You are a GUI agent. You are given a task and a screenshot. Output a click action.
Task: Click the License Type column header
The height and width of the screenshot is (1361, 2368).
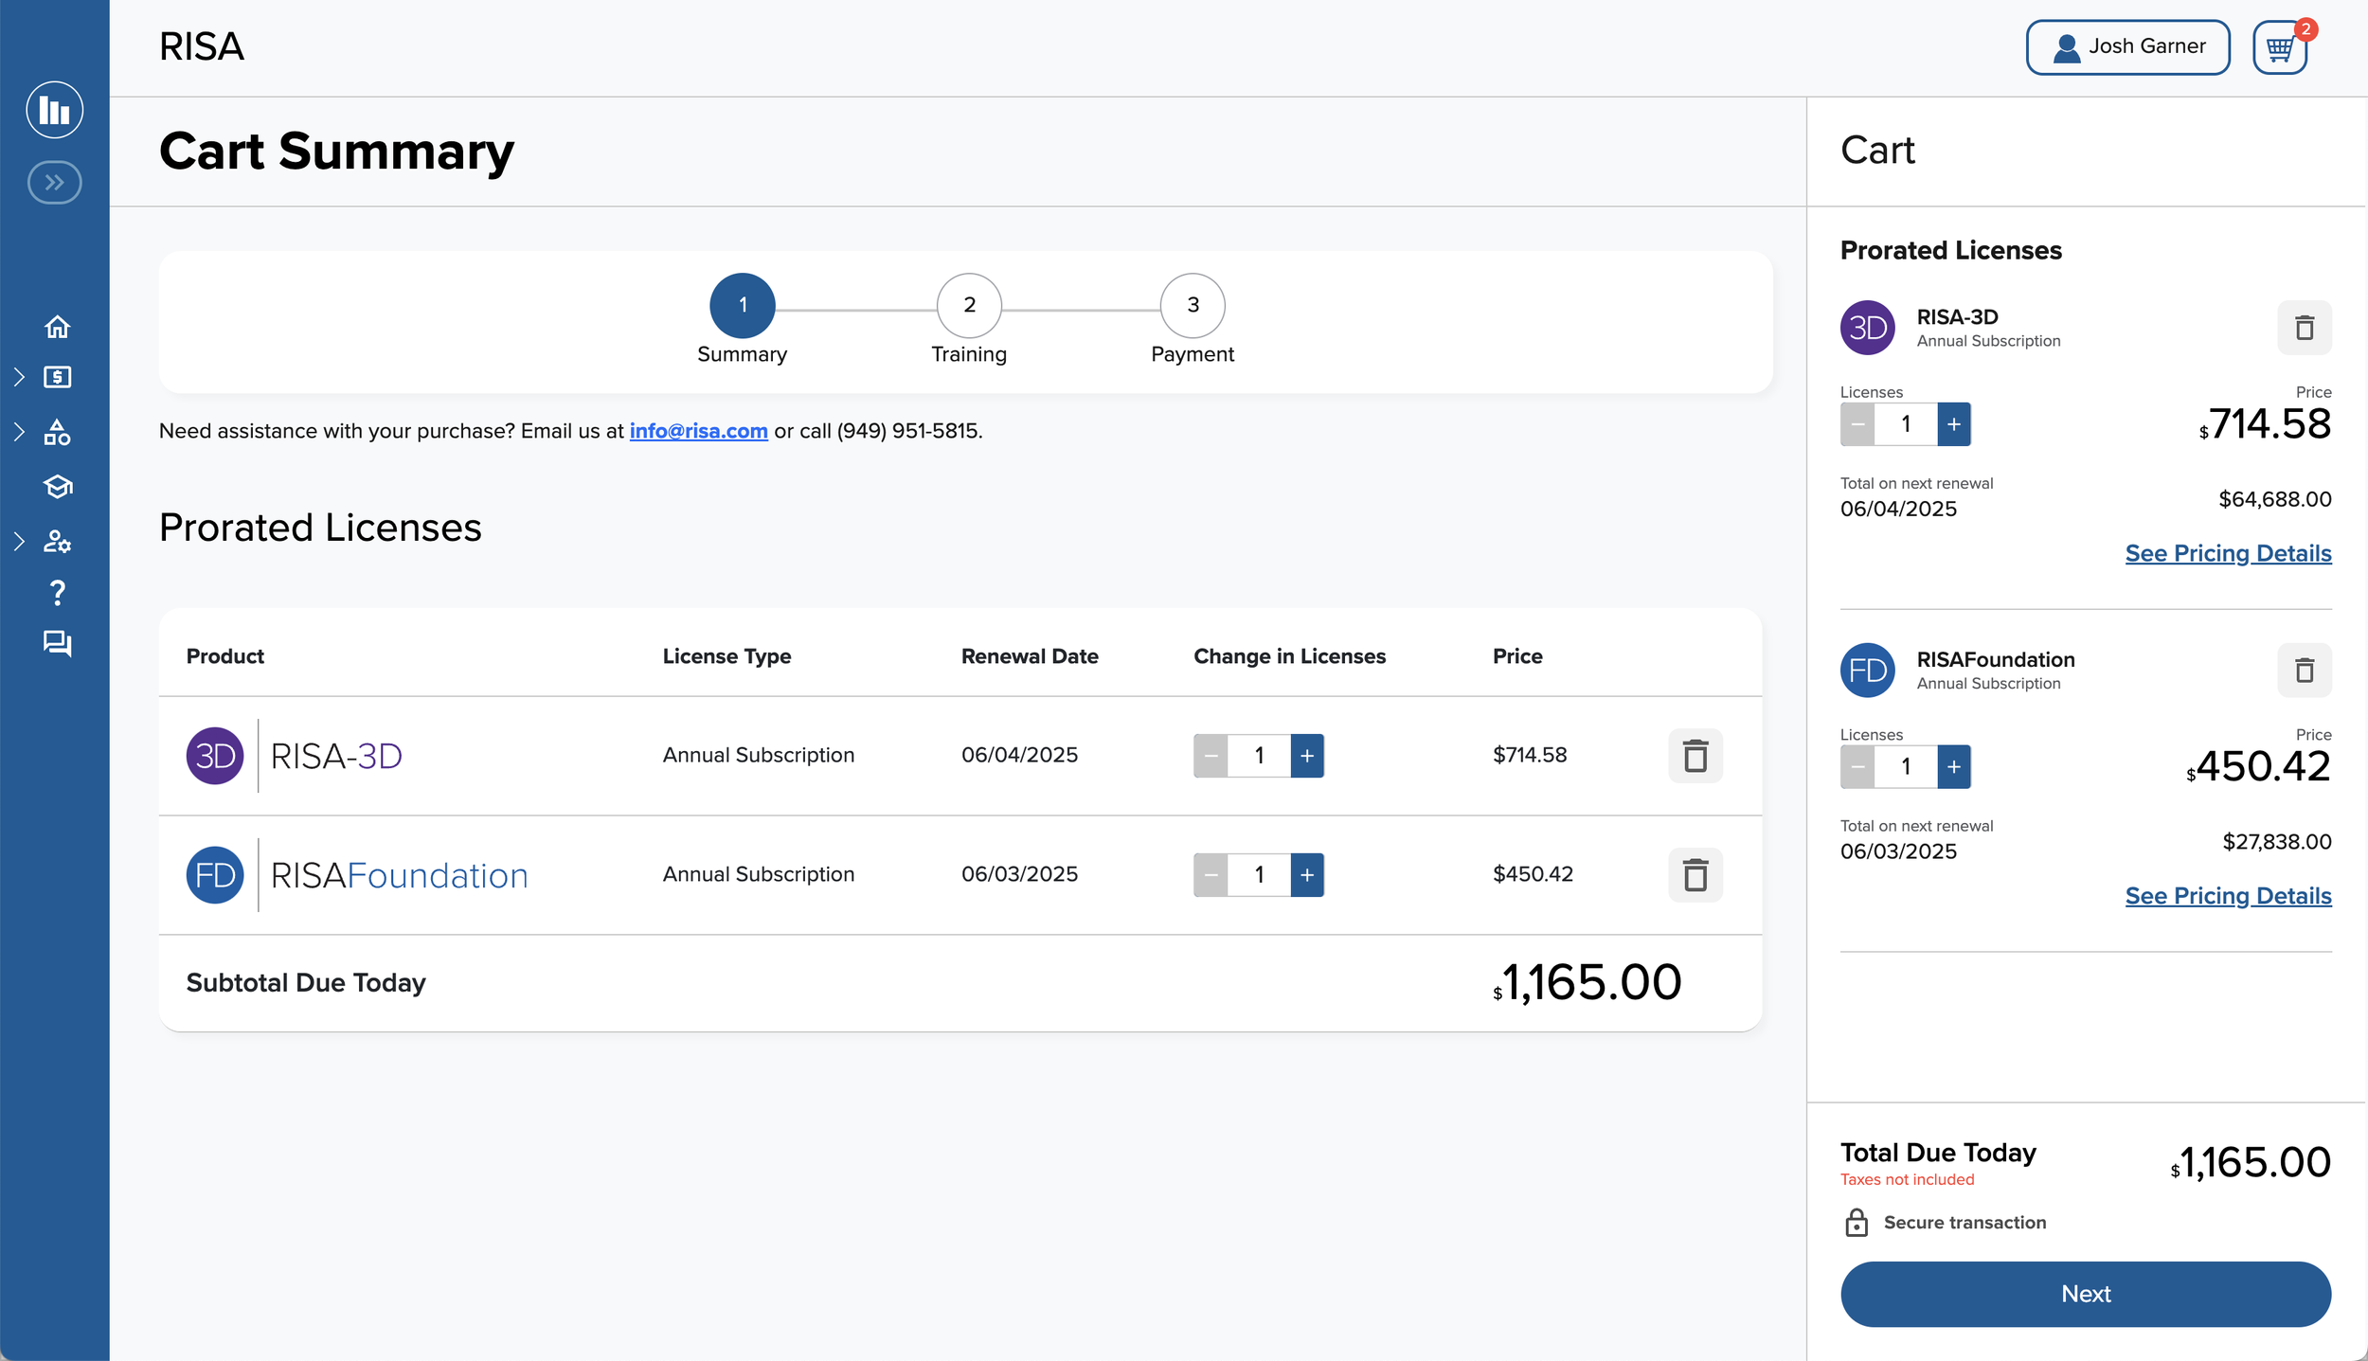[x=727, y=656]
